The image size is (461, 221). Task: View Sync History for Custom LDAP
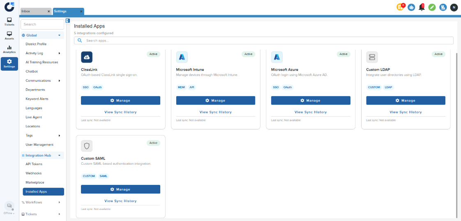click(405, 112)
